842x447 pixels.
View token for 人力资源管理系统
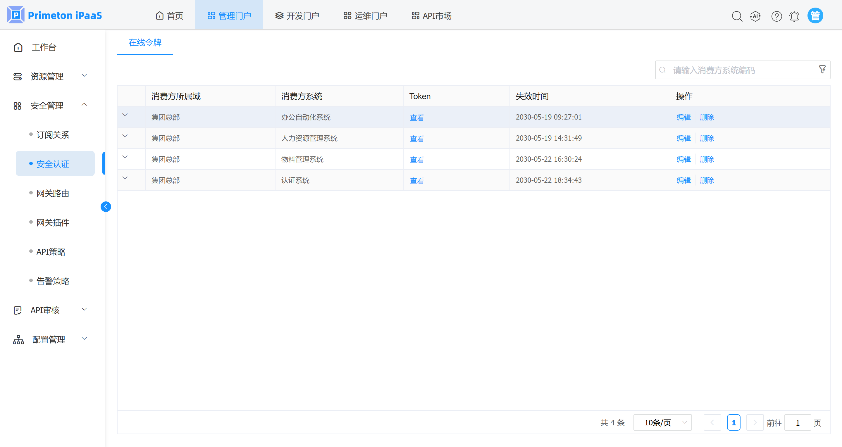417,139
